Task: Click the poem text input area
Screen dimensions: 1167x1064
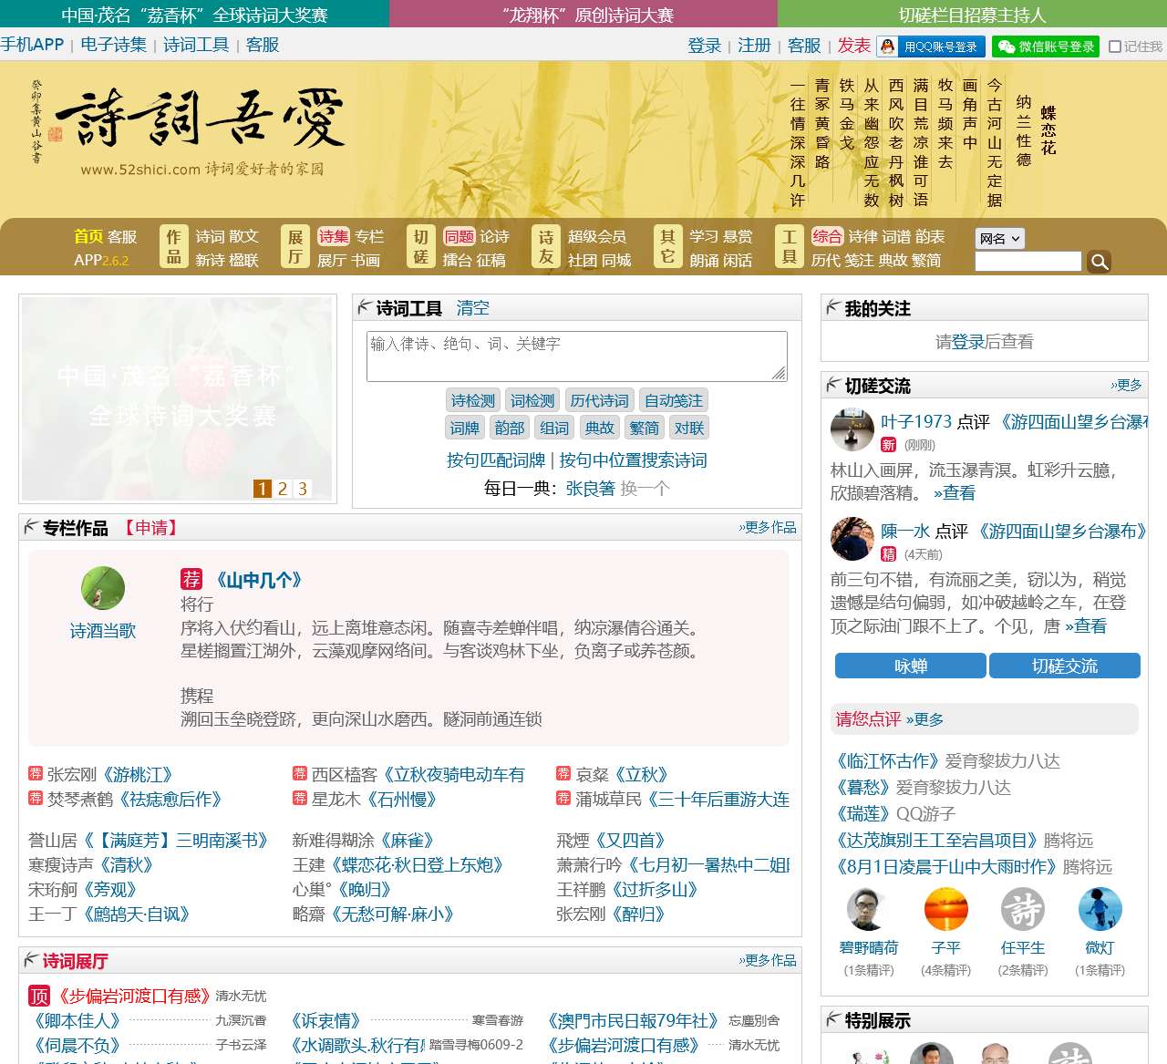Action: pyautogui.click(x=577, y=356)
